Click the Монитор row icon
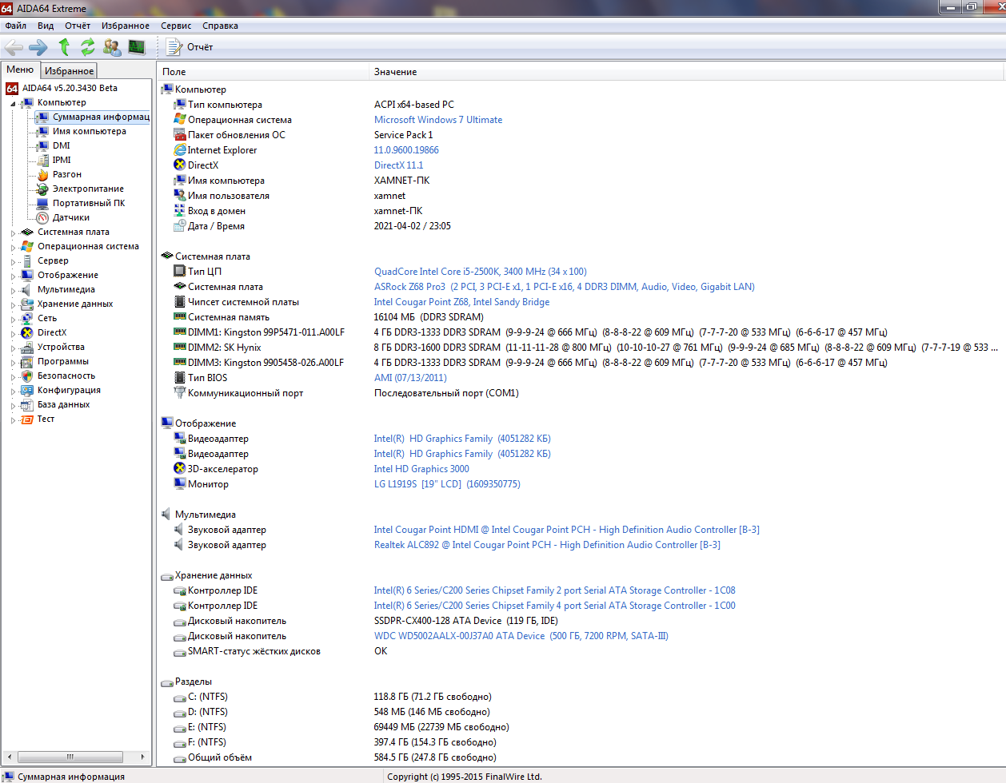1006x783 pixels. 180,483
